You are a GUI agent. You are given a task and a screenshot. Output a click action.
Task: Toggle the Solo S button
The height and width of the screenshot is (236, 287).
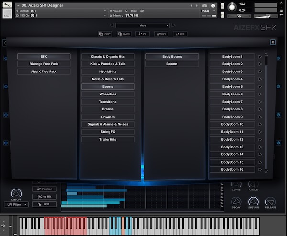222,6
